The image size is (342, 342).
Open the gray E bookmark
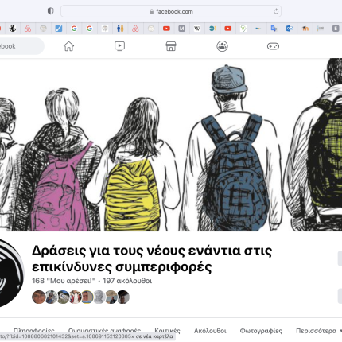(x=336, y=29)
